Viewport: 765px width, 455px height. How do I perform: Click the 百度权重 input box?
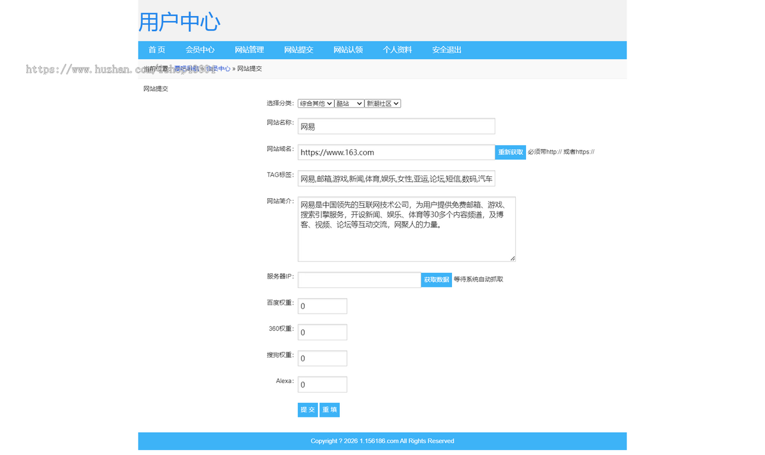click(x=323, y=306)
